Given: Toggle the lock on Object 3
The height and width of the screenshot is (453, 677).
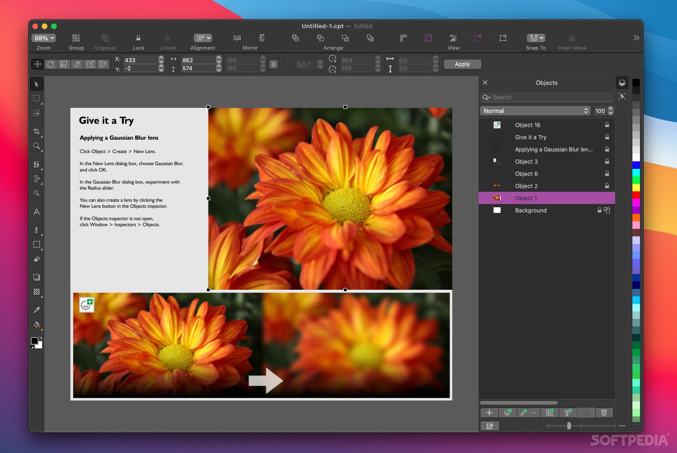Looking at the screenshot, I should 607,162.
